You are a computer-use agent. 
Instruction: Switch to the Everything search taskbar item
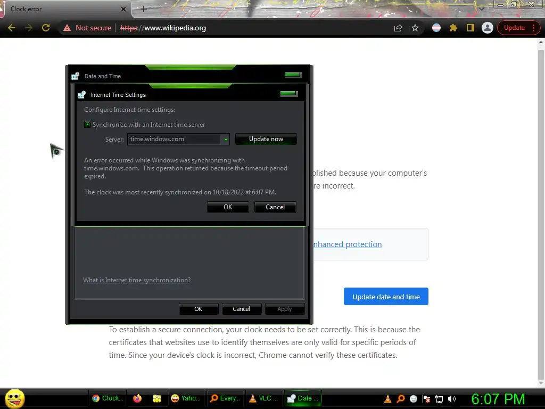coord(226,398)
